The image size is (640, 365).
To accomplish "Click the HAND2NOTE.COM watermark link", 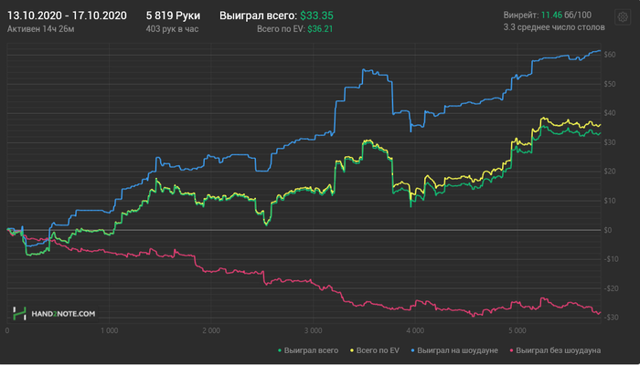I will pos(63,313).
